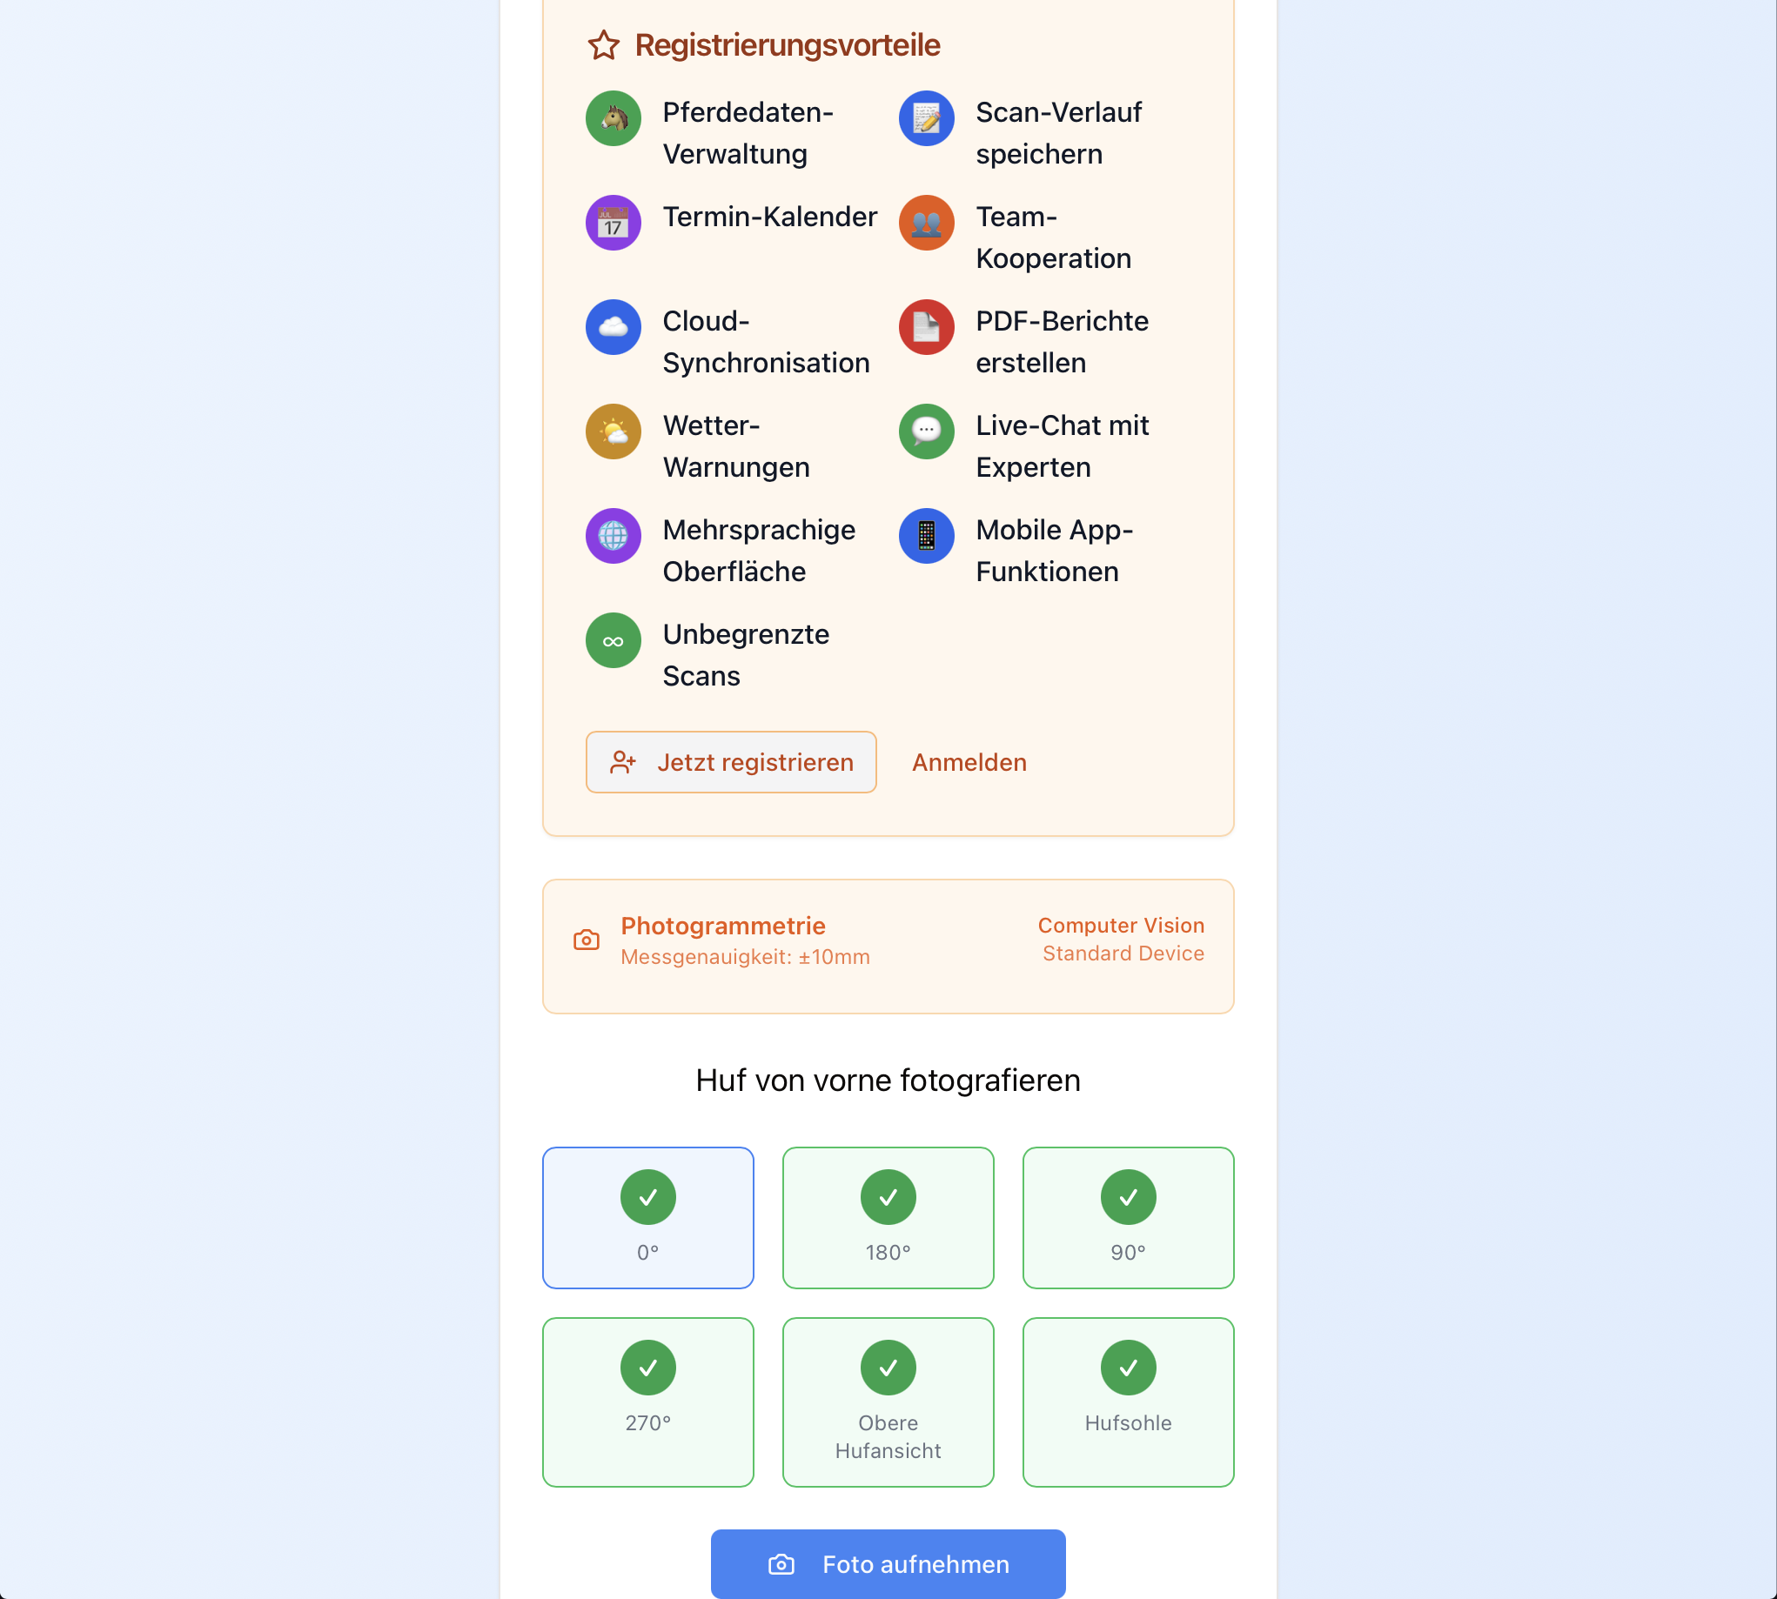The image size is (1777, 1599).
Task: Choose the 90° angle tile
Action: (x=1128, y=1218)
